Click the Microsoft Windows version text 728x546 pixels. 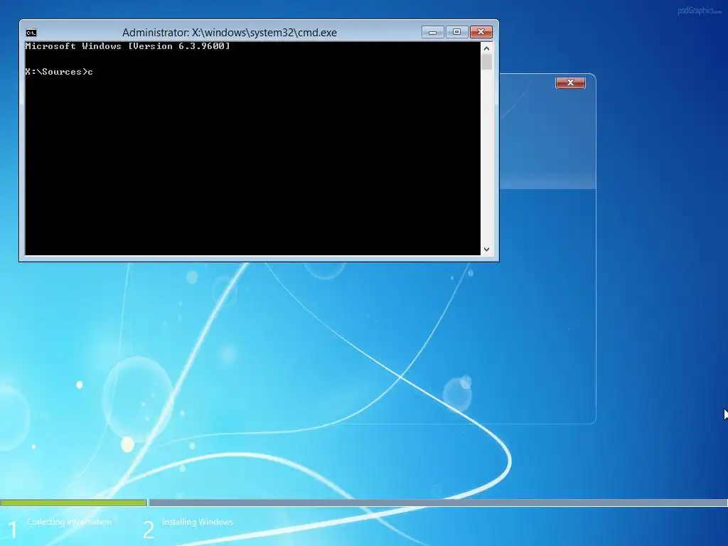click(x=128, y=46)
